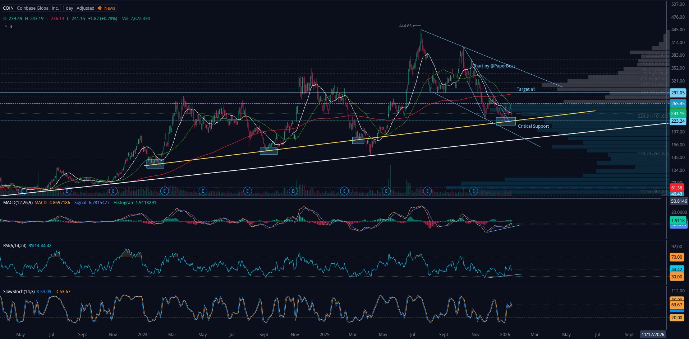The width and height of the screenshot is (689, 339).
Task: Click the orange News megaphone icon
Action: (100, 8)
